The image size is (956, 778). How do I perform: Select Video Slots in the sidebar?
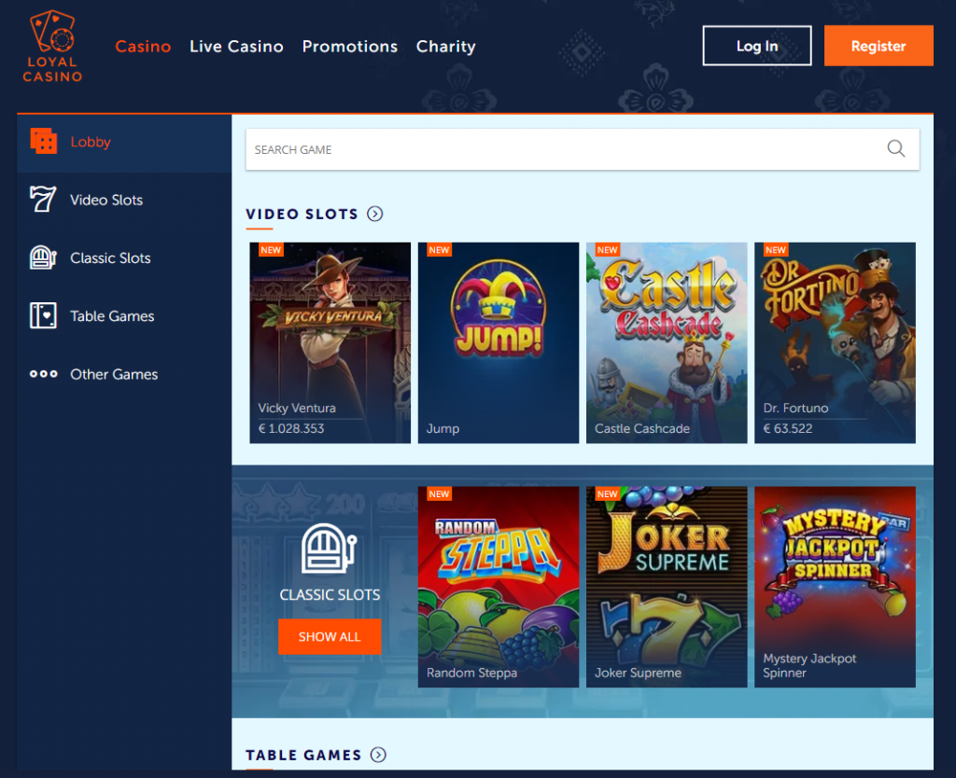pyautogui.click(x=124, y=200)
